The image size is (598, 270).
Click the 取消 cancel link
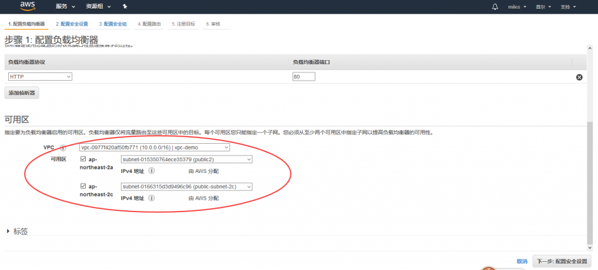click(x=522, y=262)
